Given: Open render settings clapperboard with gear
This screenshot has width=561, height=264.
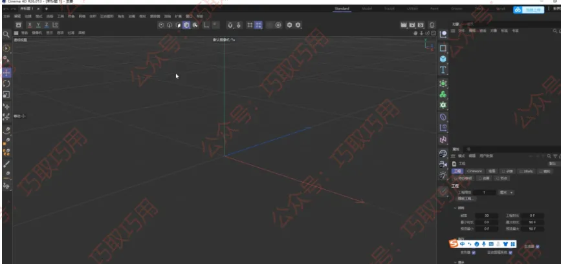Looking at the screenshot, I should [x=421, y=25].
